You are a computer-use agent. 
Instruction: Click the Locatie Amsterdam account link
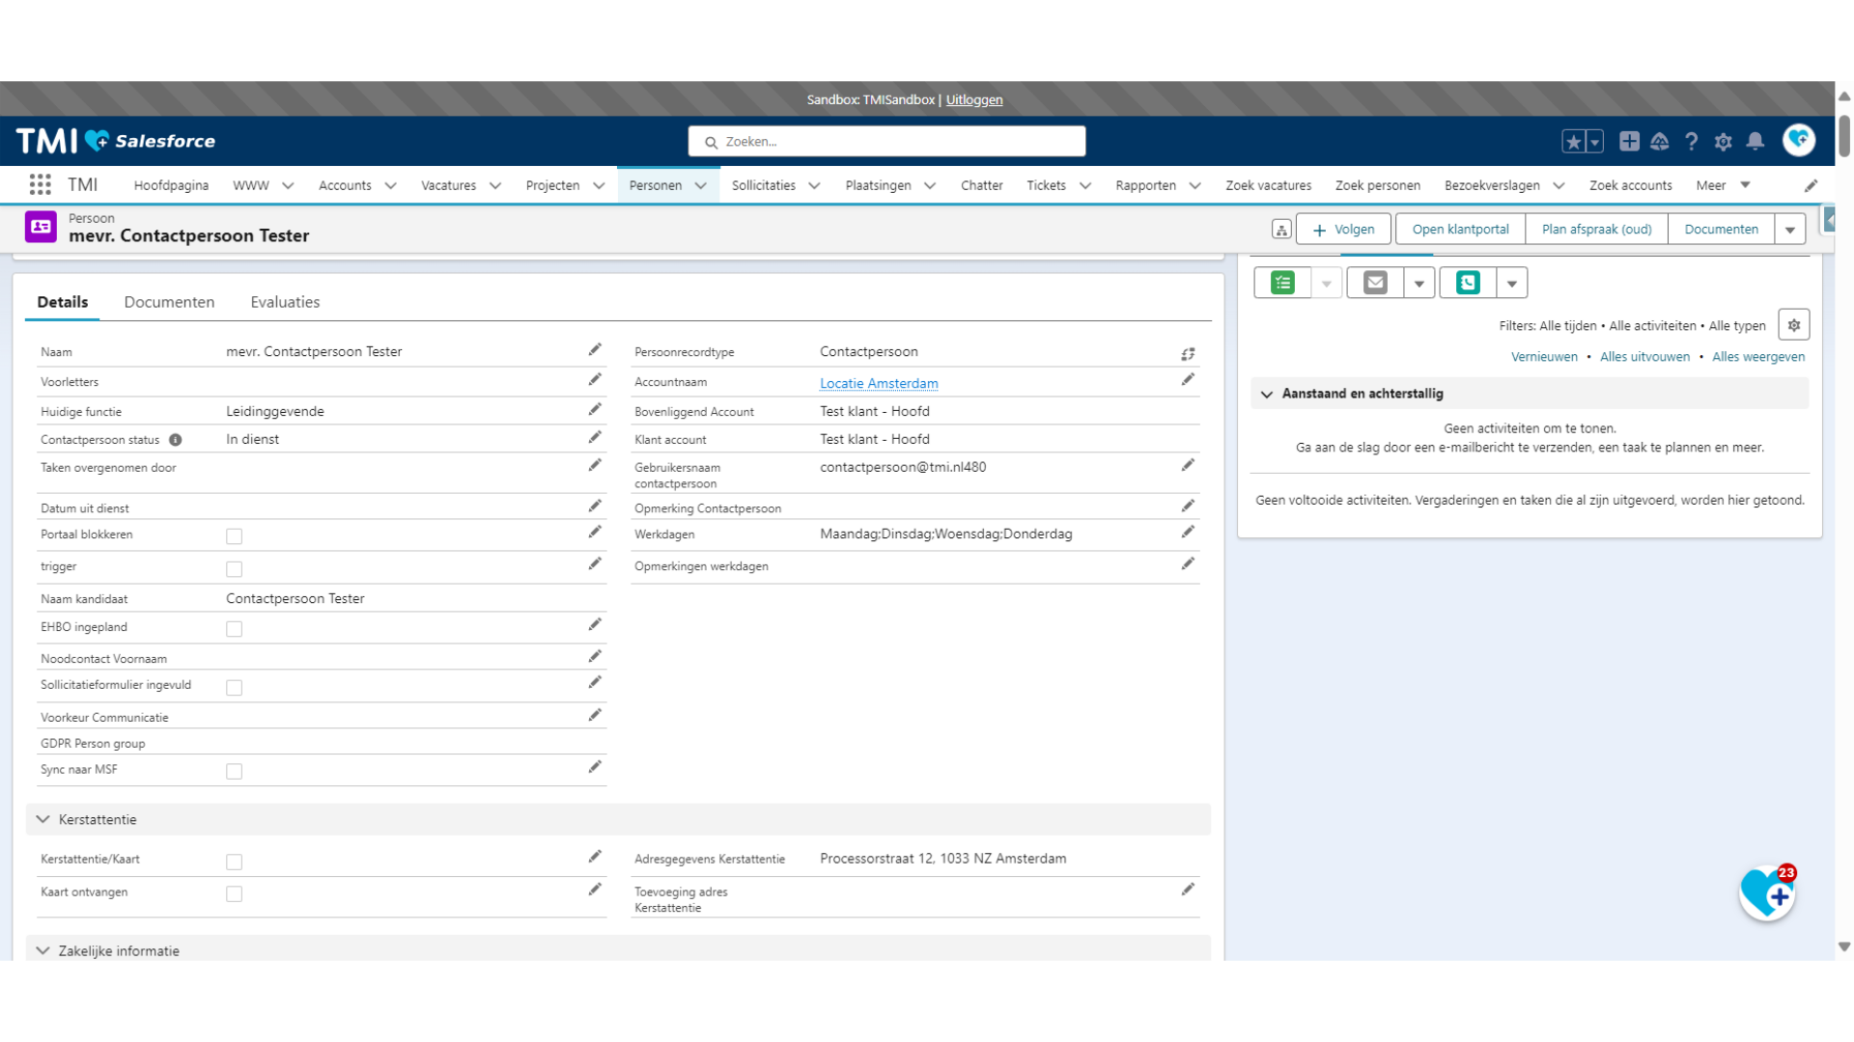[879, 383]
